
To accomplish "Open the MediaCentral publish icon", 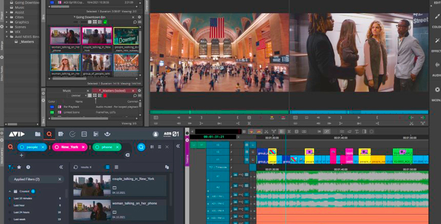I will [107, 134].
